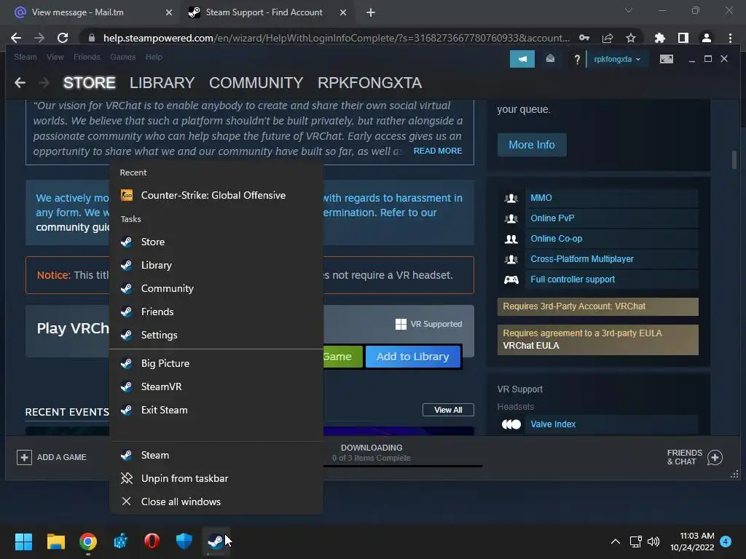Image resolution: width=746 pixels, height=559 pixels.
Task: Open the blue figures app on taskbar
Action: pyautogui.click(x=120, y=541)
